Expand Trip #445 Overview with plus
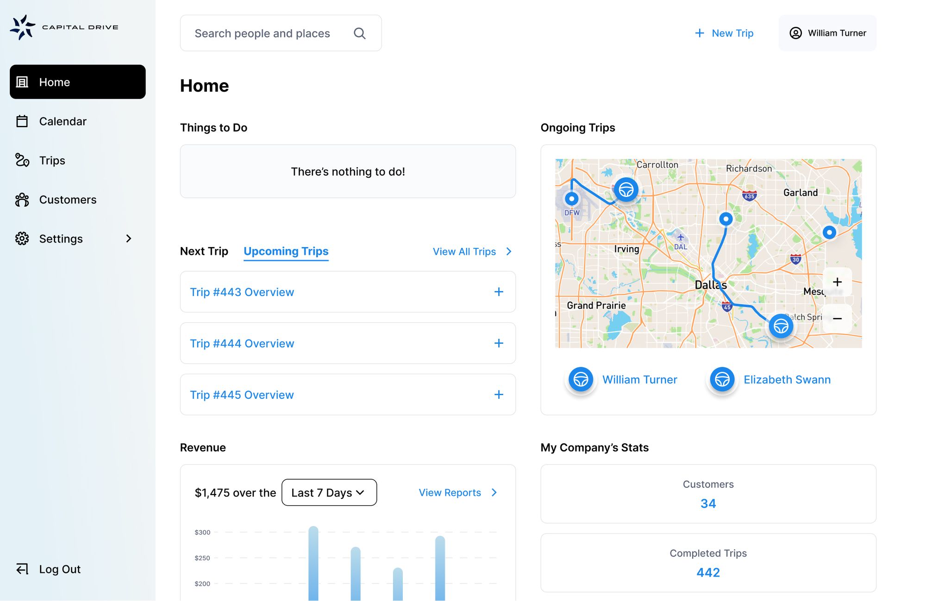This screenshot has height=601, width=926. point(498,395)
